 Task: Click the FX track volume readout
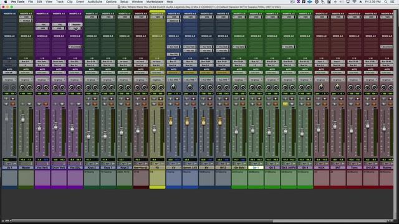point(157,160)
